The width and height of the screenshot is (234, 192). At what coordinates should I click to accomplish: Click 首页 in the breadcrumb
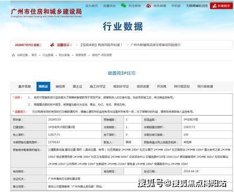pos(34,55)
